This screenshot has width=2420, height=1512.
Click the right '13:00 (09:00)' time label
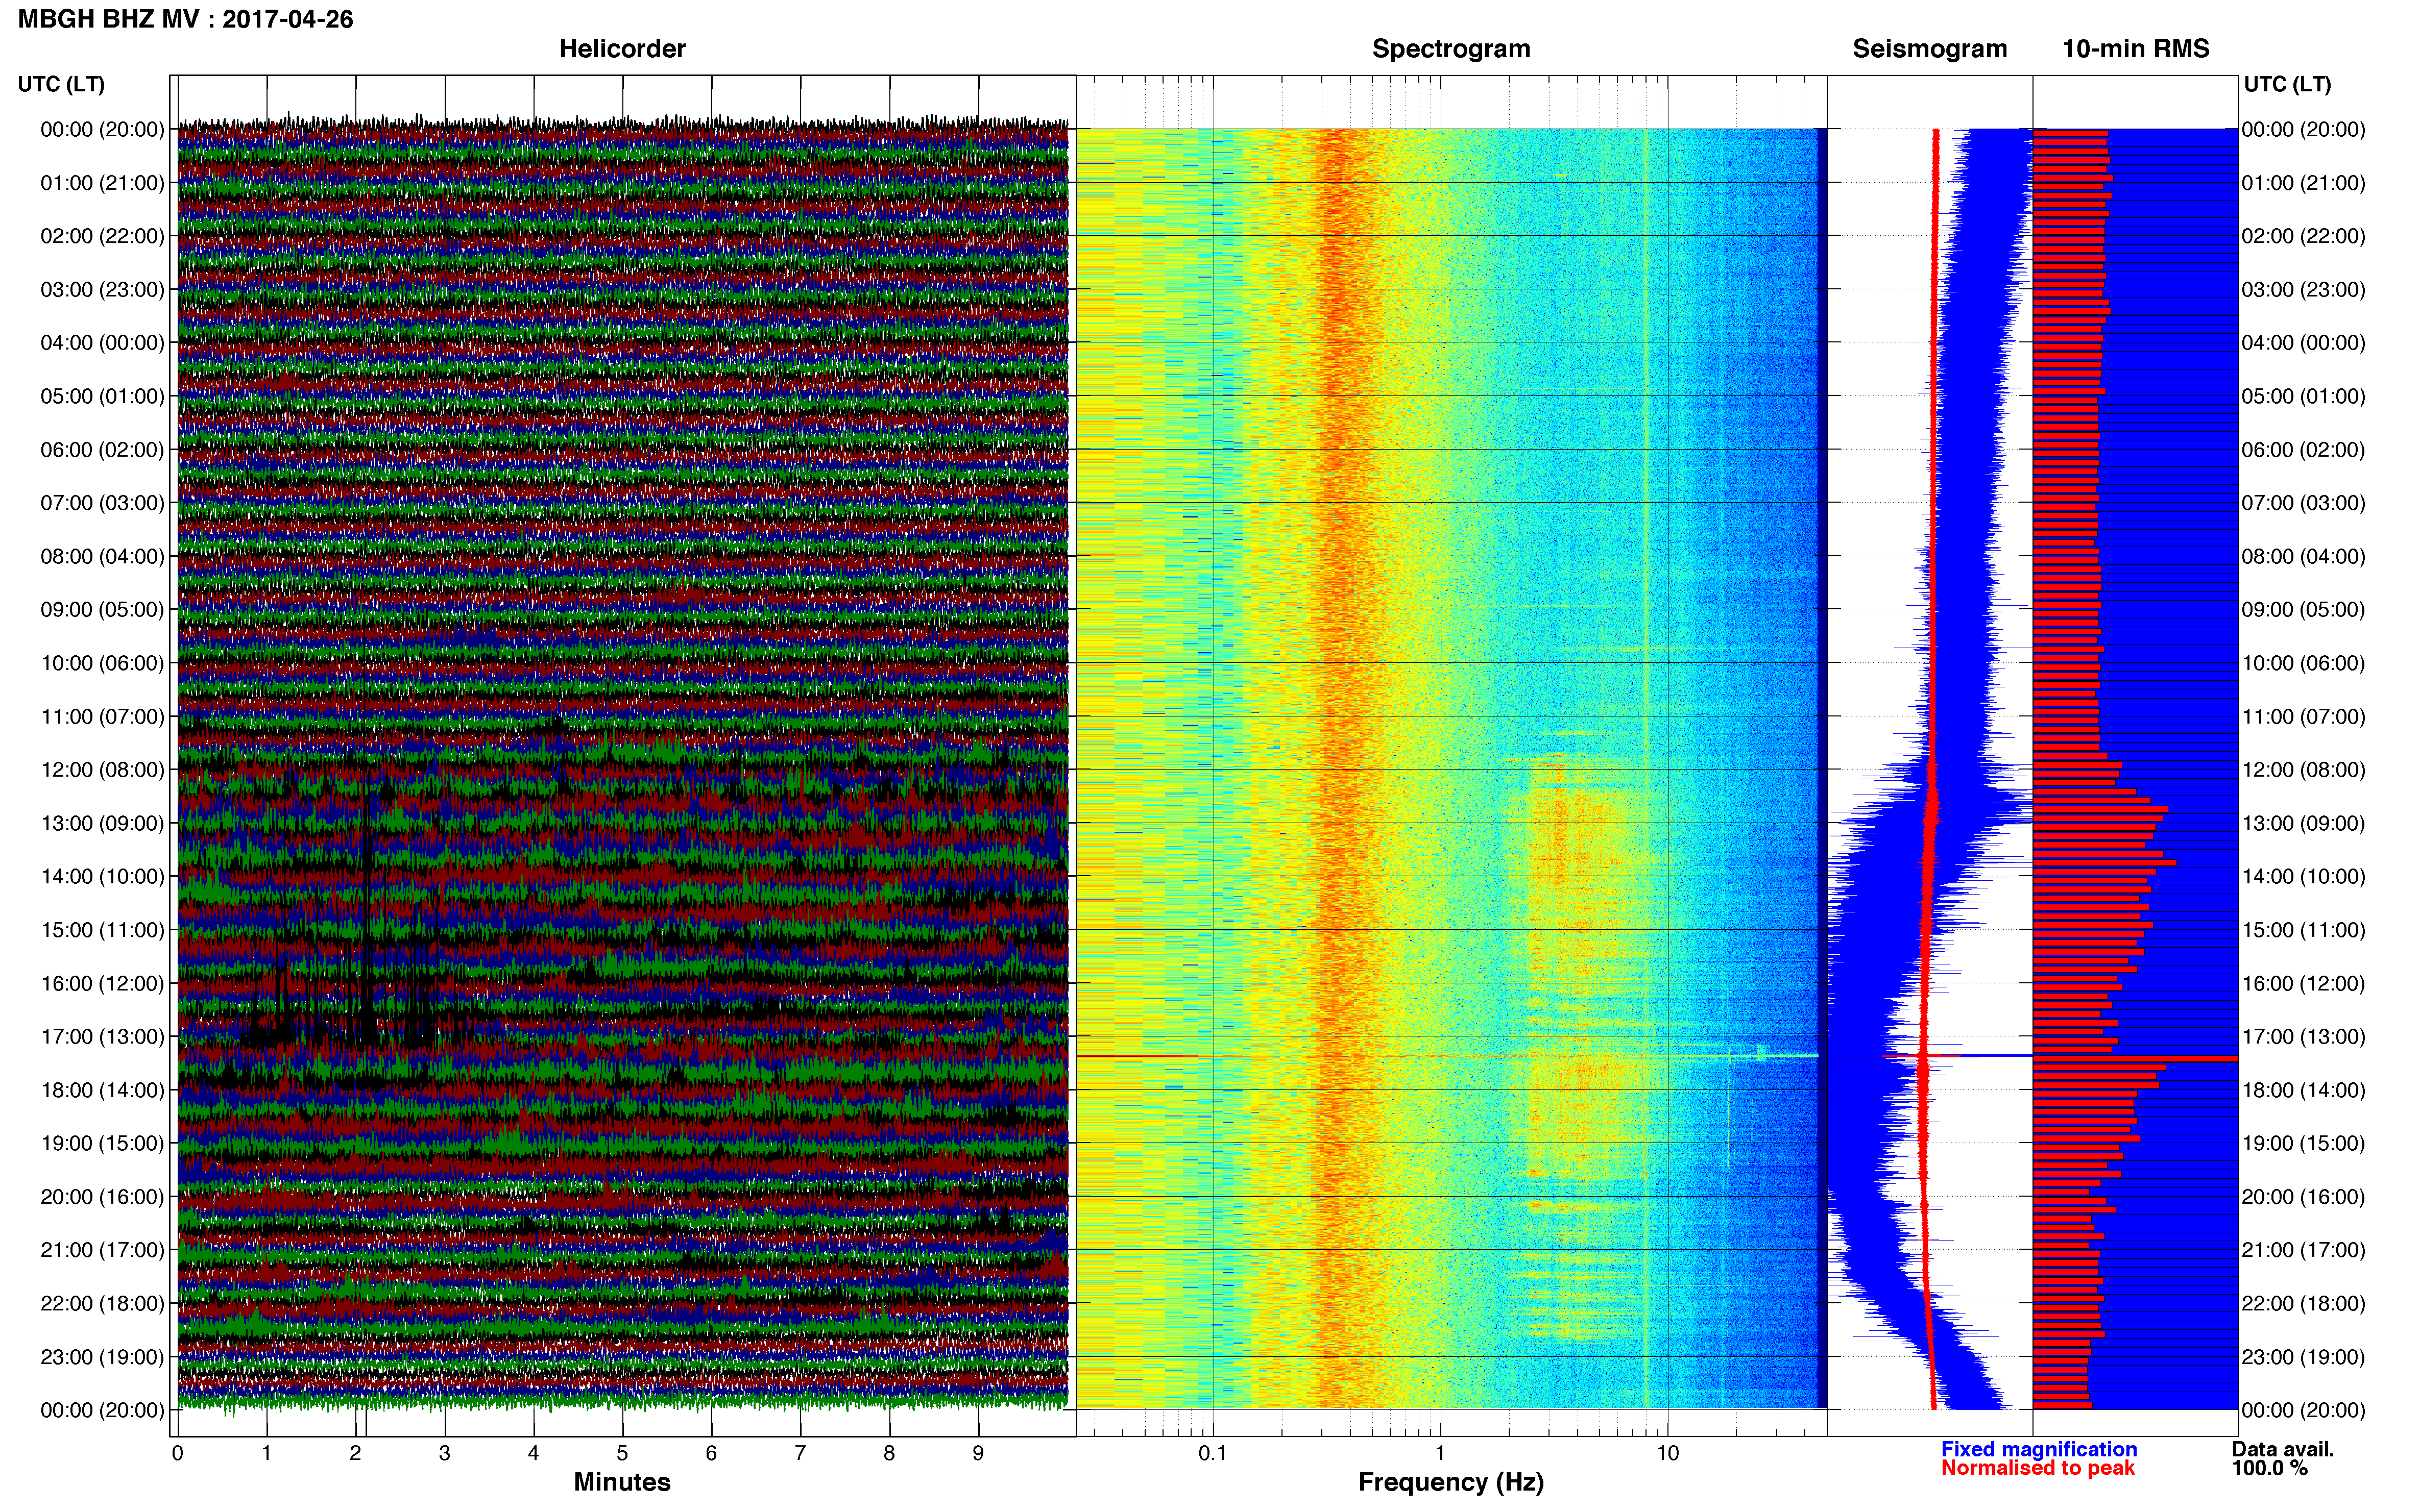click(x=2304, y=823)
